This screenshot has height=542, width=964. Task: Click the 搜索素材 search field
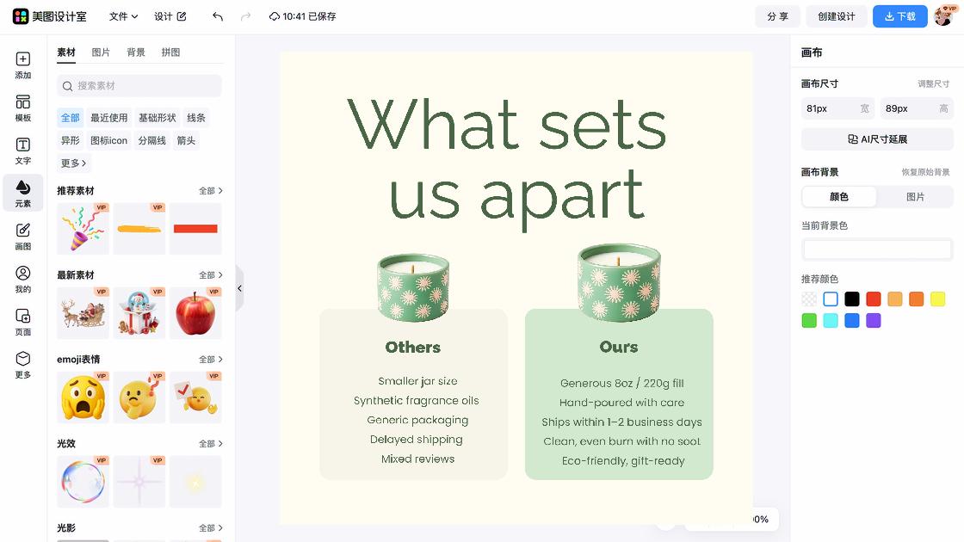(139, 86)
